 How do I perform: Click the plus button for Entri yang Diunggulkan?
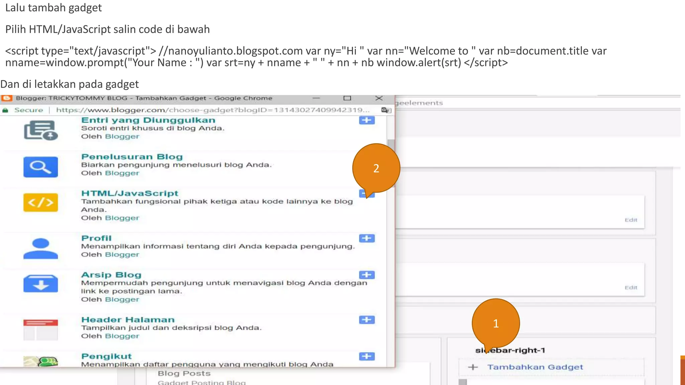pos(367,120)
